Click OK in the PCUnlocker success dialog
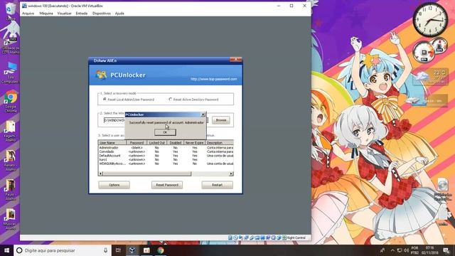 click(x=165, y=132)
